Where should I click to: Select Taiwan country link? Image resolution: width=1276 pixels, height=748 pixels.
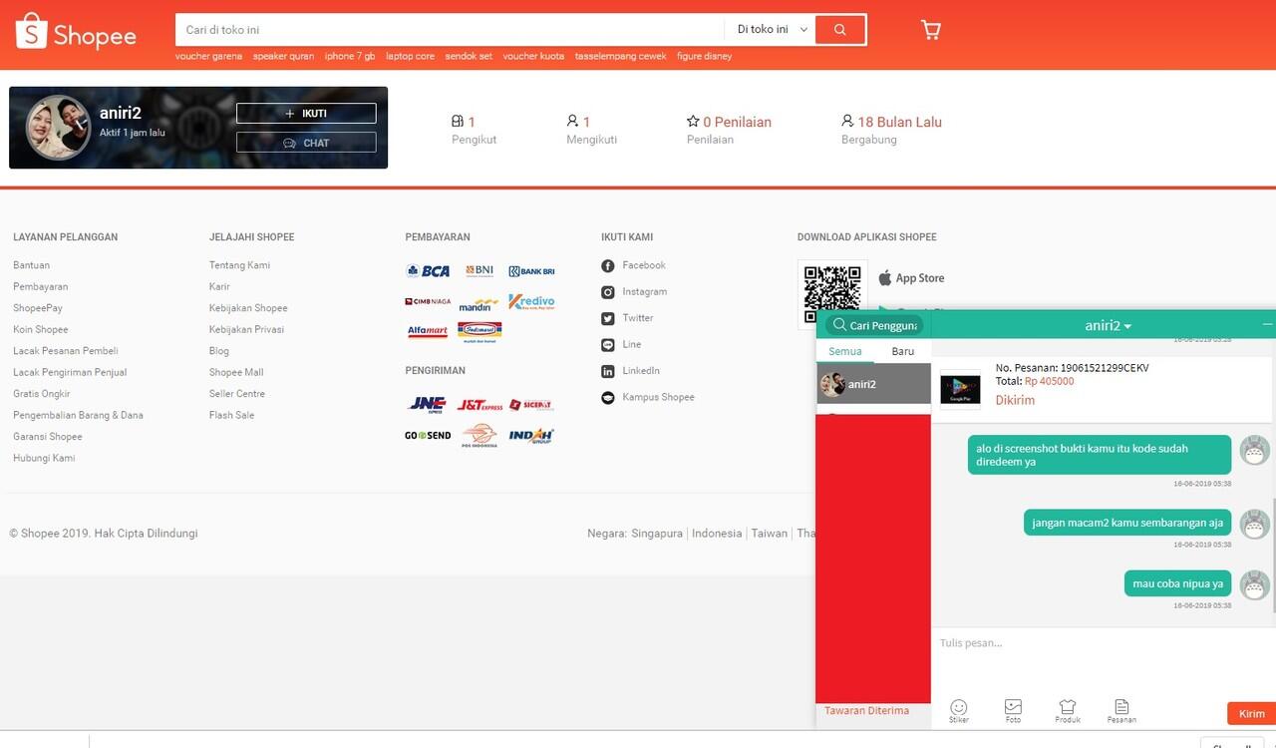coord(769,534)
